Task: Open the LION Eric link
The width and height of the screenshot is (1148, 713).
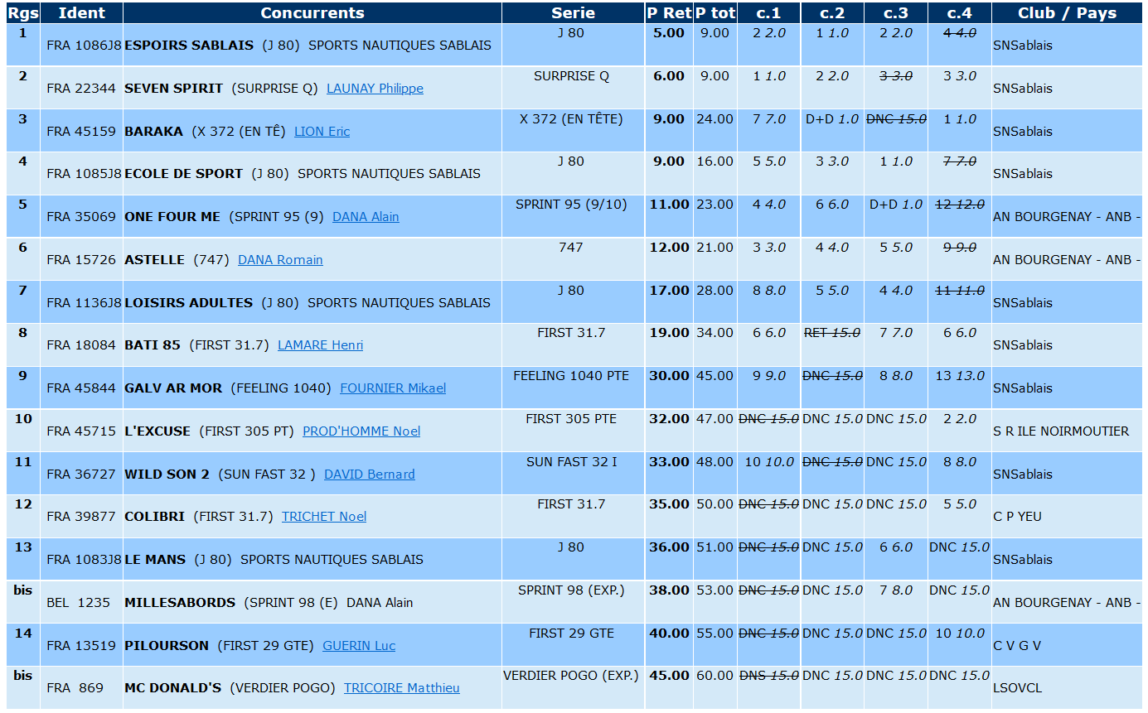Action: pos(322,132)
